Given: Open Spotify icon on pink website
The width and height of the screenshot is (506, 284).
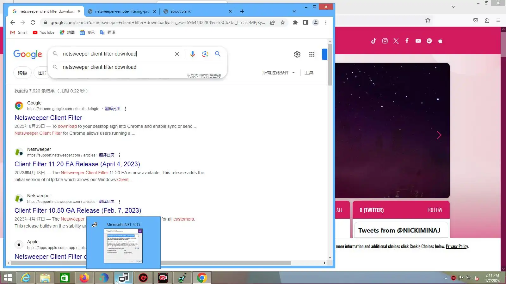Looking at the screenshot, I should click(429, 41).
